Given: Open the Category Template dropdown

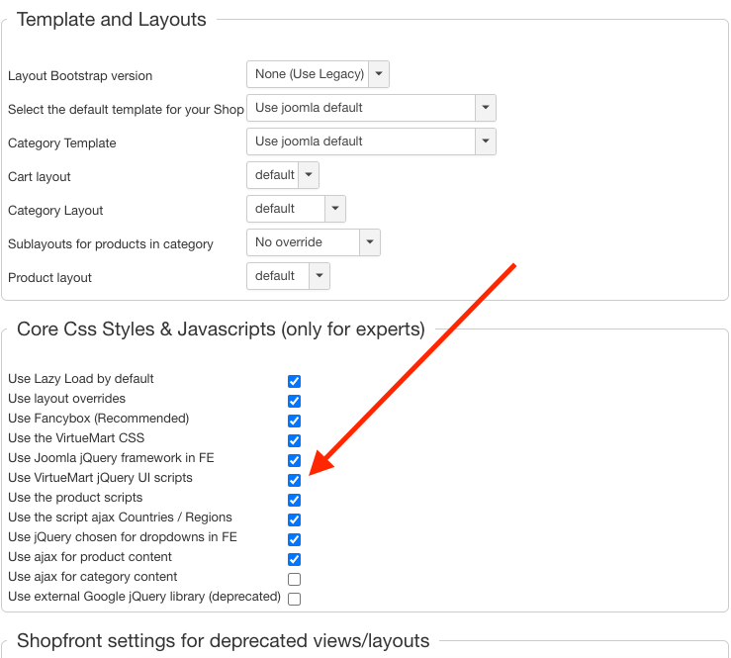Looking at the screenshot, I should 371,141.
